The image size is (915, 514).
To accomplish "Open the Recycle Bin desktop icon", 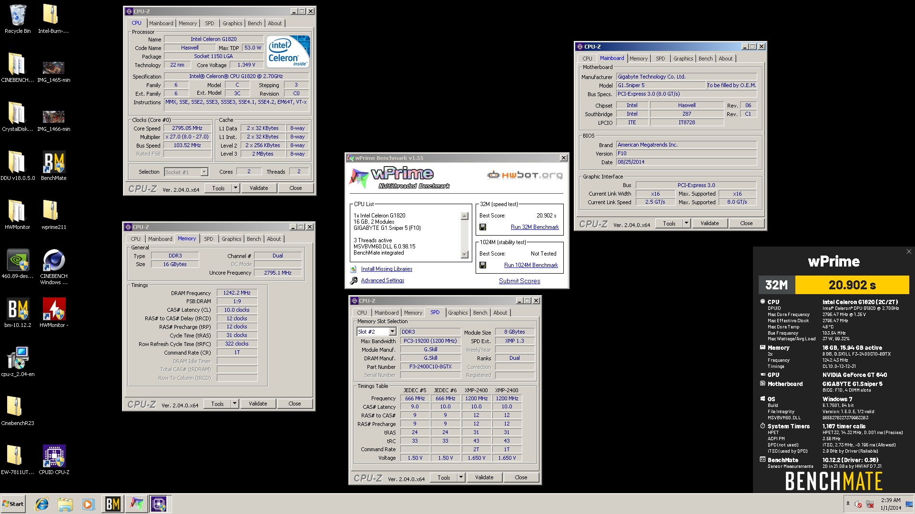I will pos(18,19).
